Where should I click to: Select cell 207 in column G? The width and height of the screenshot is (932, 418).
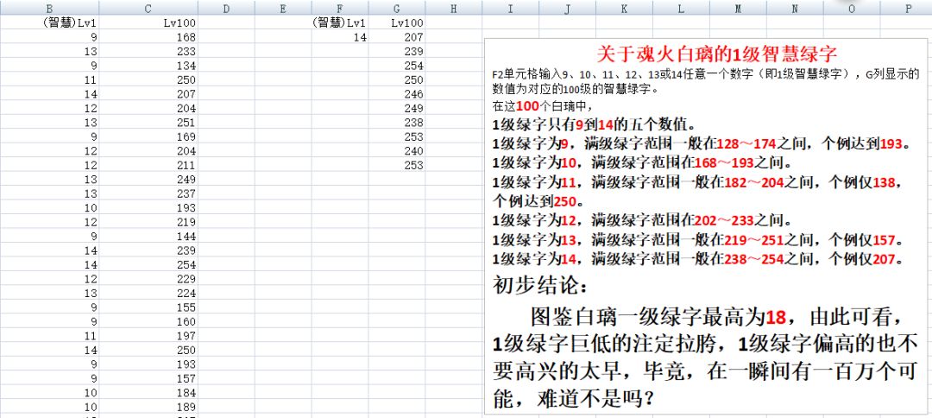[x=396, y=37]
